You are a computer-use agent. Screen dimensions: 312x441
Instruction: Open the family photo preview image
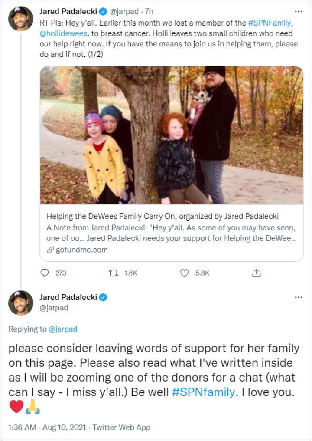(172, 135)
